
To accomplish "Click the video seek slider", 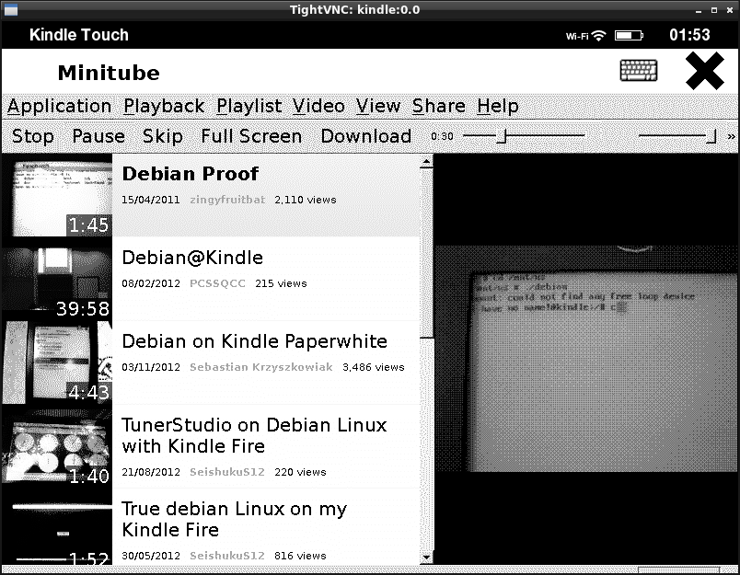I will click(x=524, y=136).
